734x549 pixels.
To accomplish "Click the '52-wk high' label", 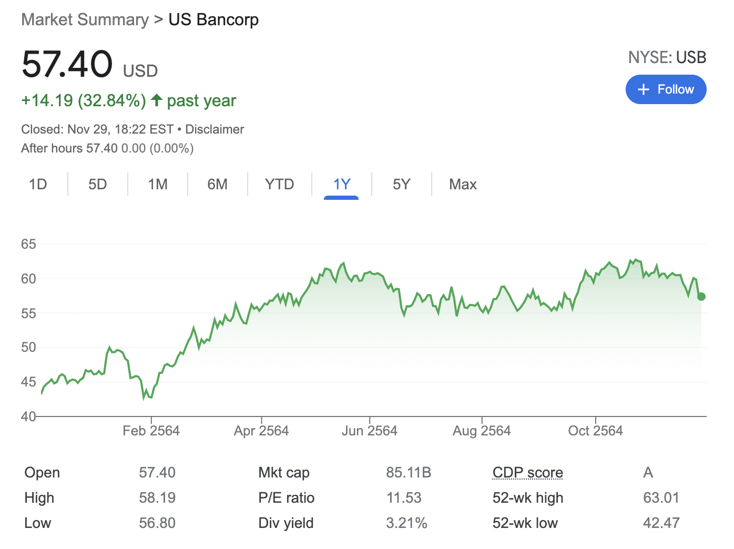I will pyautogui.click(x=528, y=497).
